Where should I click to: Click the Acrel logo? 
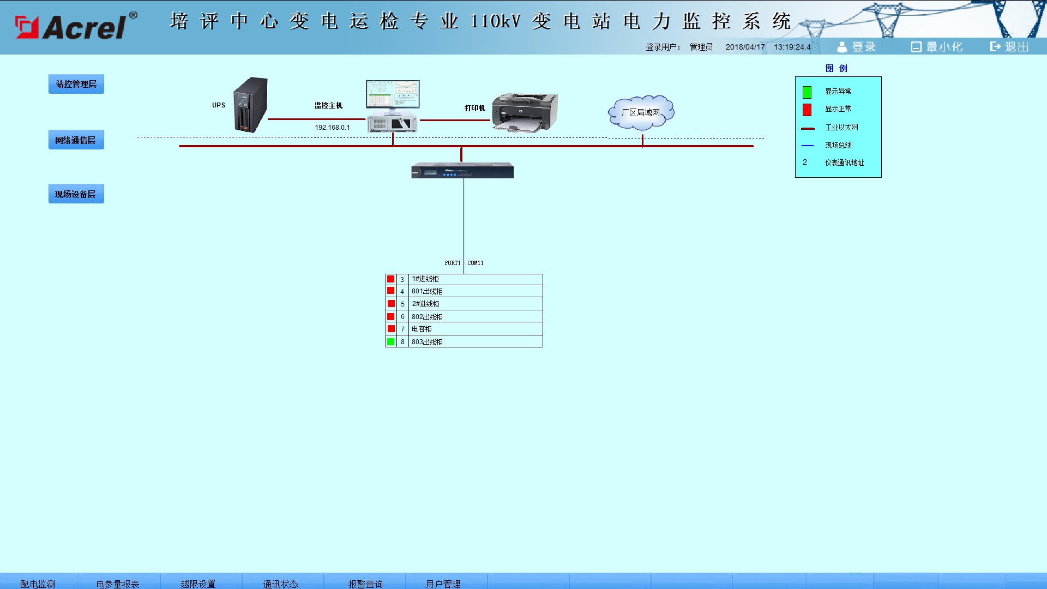[76, 26]
